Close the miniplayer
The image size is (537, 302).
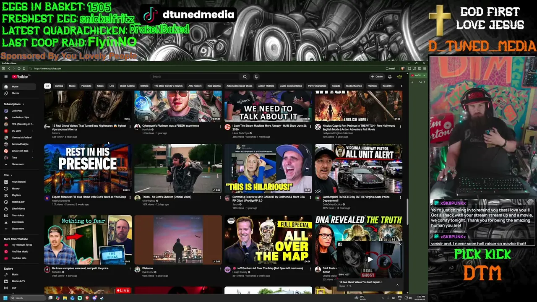point(400,244)
